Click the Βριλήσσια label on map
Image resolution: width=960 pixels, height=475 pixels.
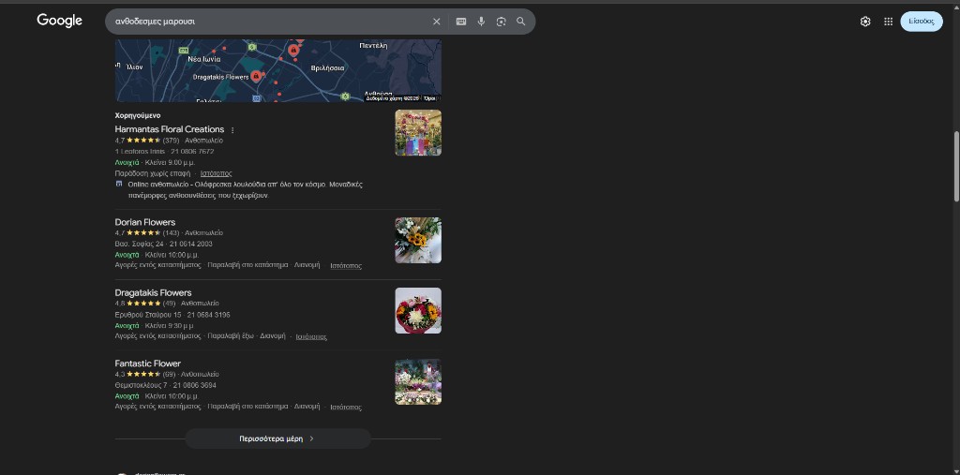pos(327,68)
